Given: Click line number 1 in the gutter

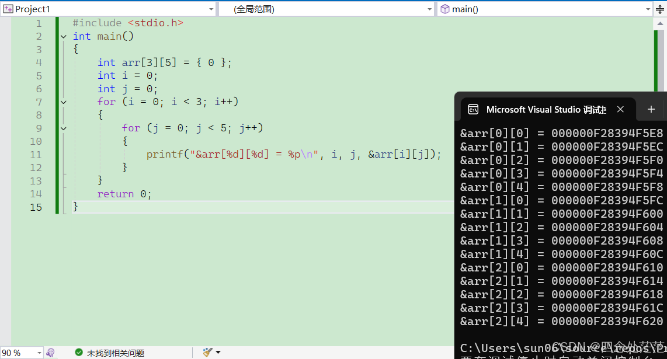Looking at the screenshot, I should (x=39, y=23).
